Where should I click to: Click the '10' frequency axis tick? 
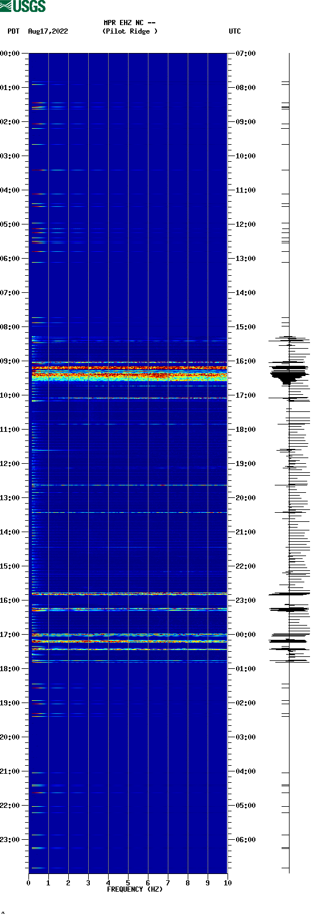tap(228, 883)
